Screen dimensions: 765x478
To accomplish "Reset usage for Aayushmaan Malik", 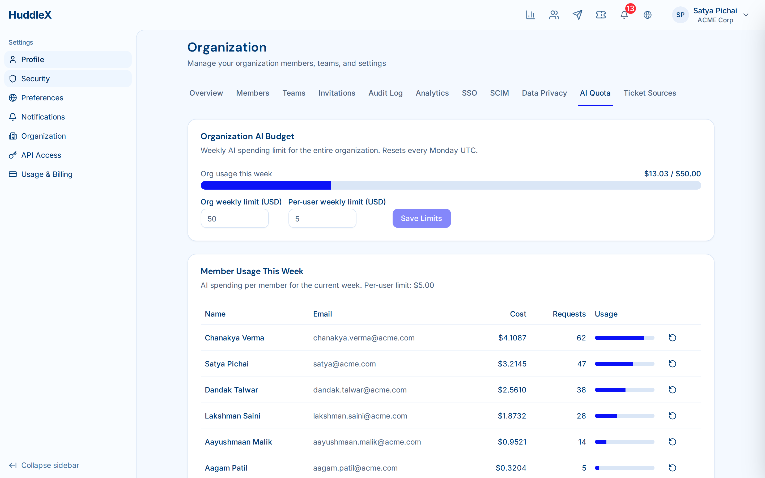I will [672, 442].
